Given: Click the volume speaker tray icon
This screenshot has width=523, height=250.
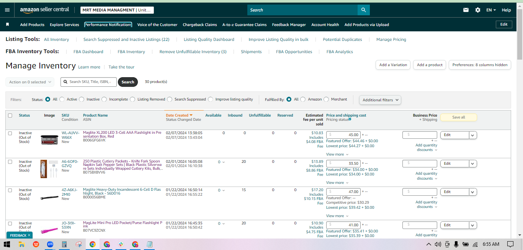Looking at the screenshot, I should pos(438,244).
